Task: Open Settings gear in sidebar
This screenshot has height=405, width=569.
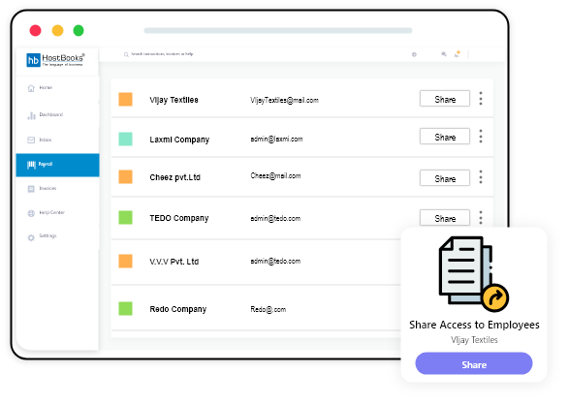Action: 31,237
